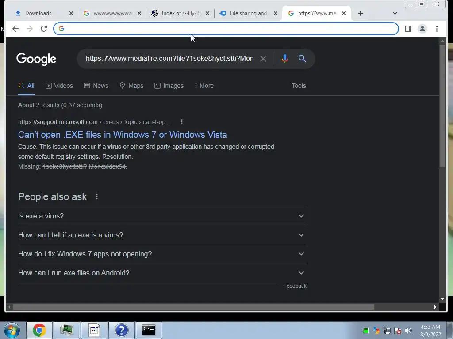
Task: Close the Index of /~lily tab
Action: tap(207, 13)
